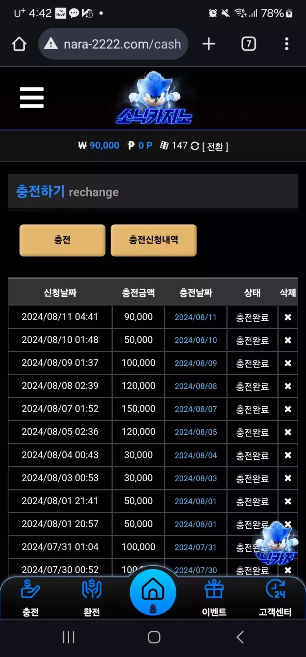Tap the Sonic casino logo
The width and height of the screenshot is (306, 657).
coord(154,98)
